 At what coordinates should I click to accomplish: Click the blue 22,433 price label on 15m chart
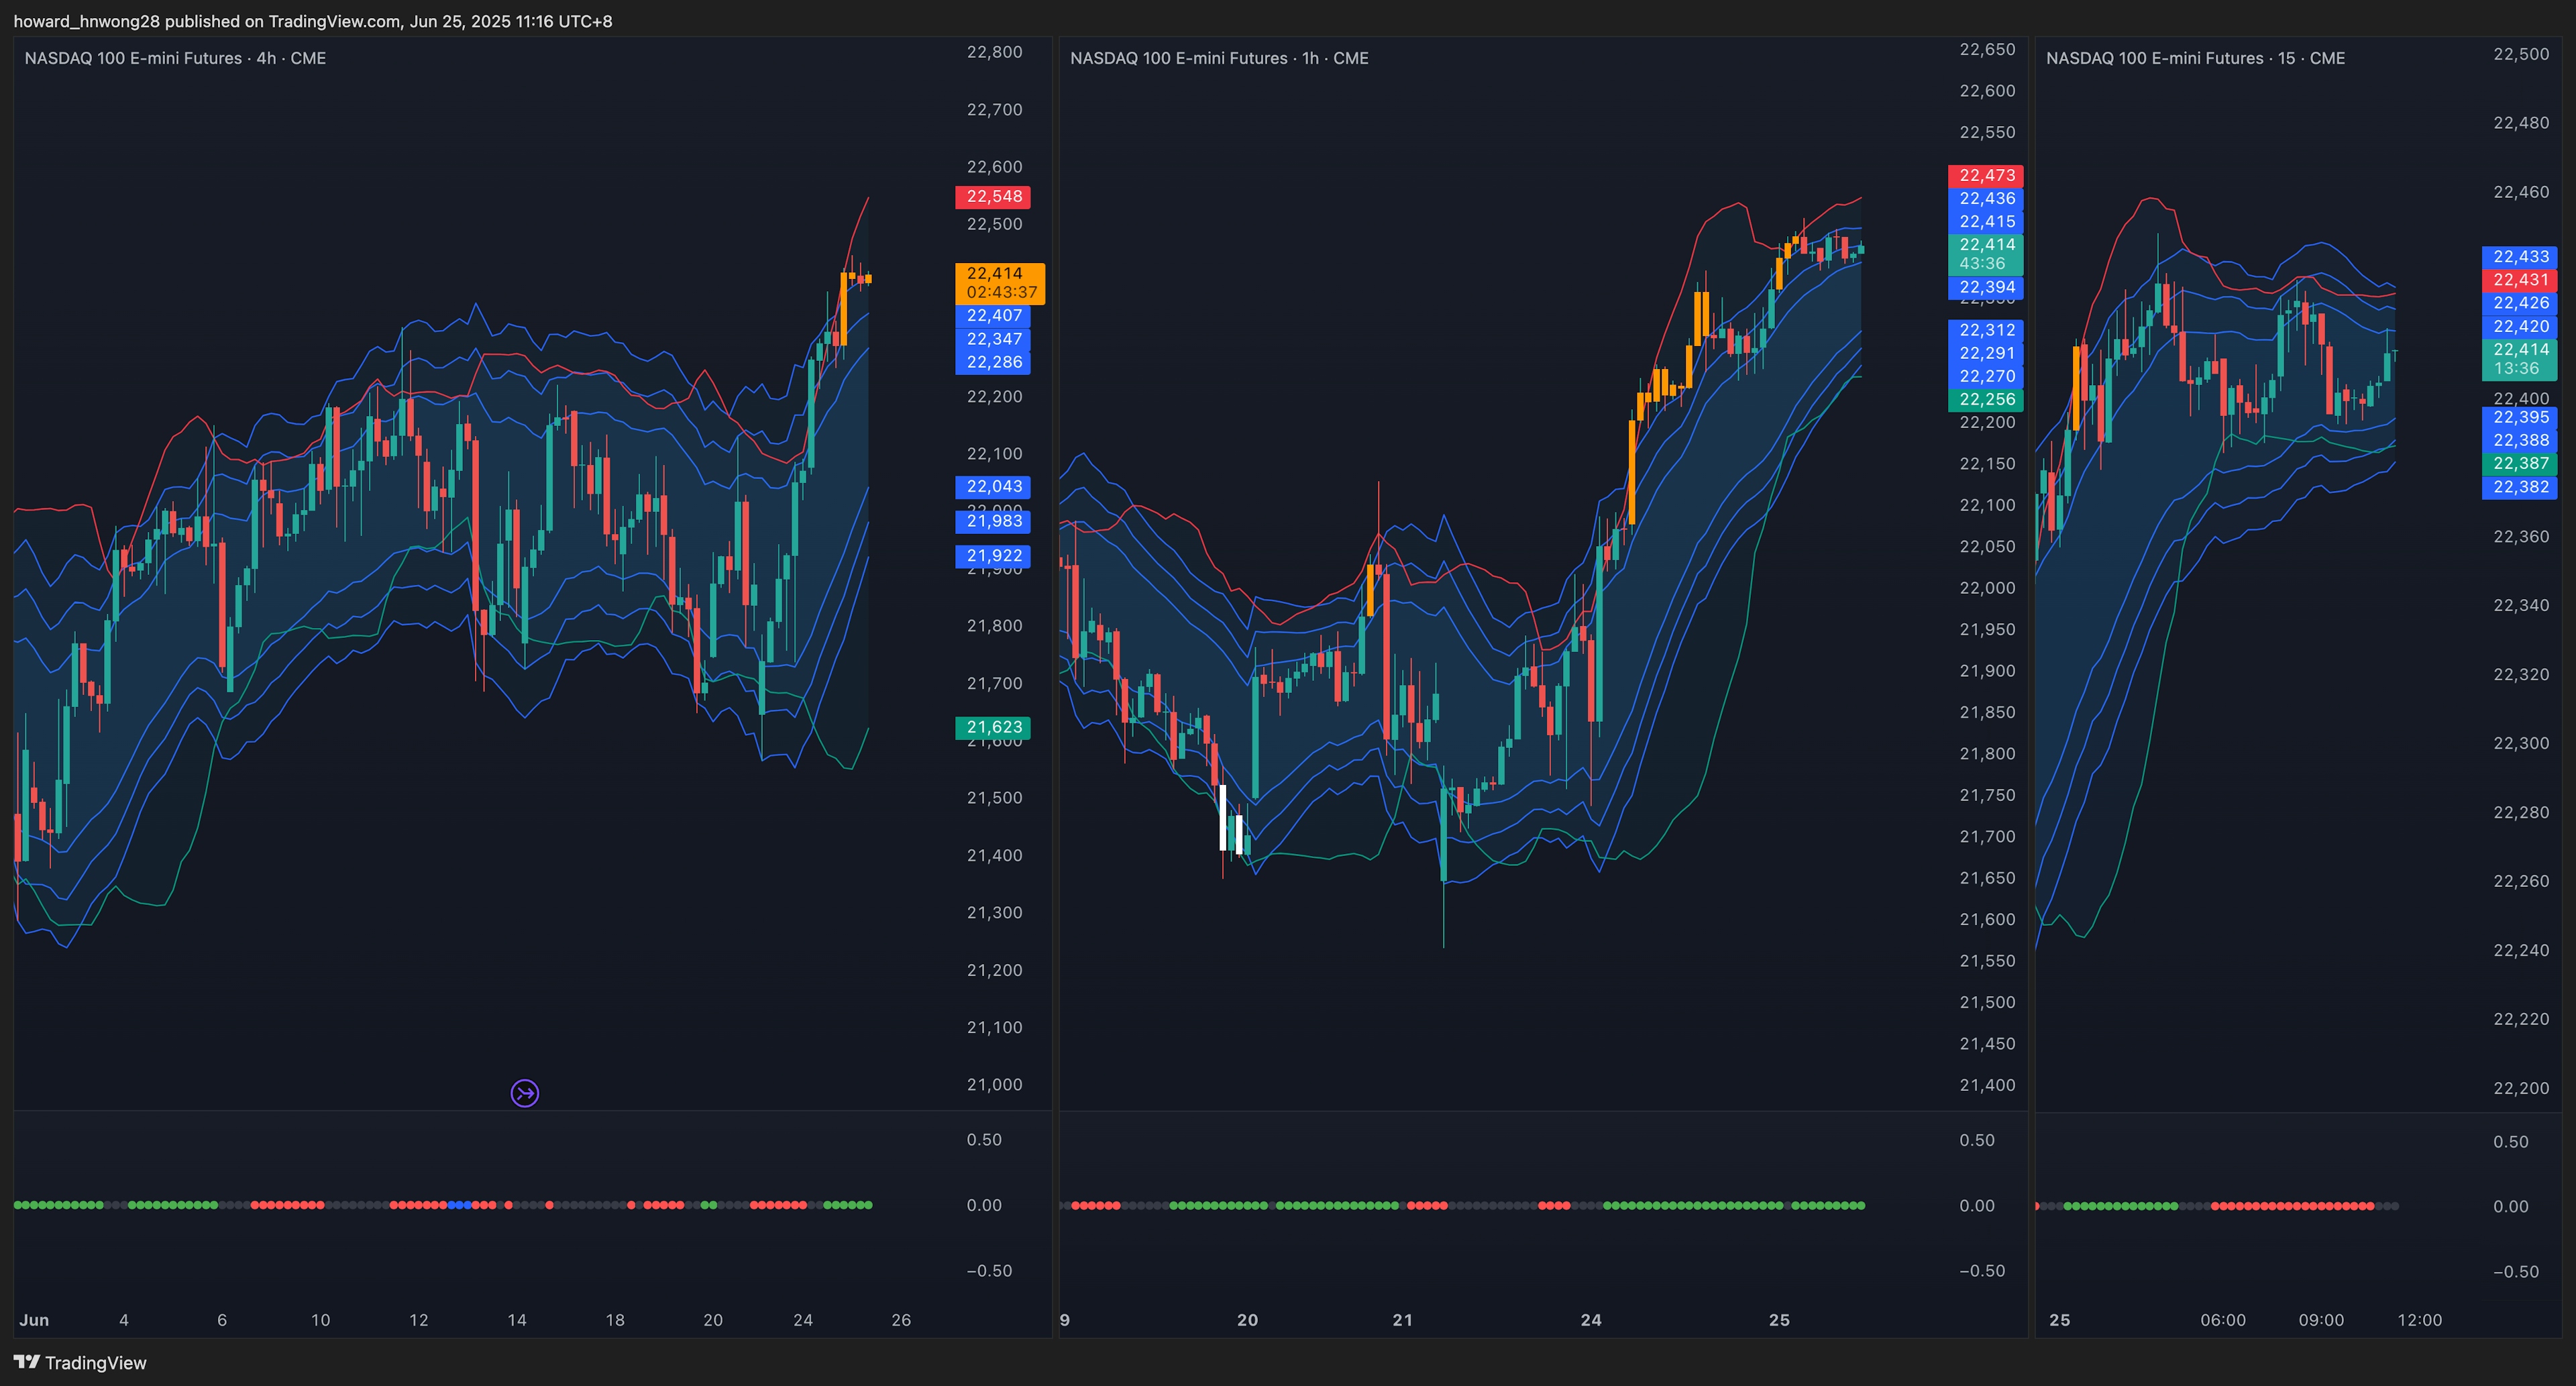tap(2520, 257)
